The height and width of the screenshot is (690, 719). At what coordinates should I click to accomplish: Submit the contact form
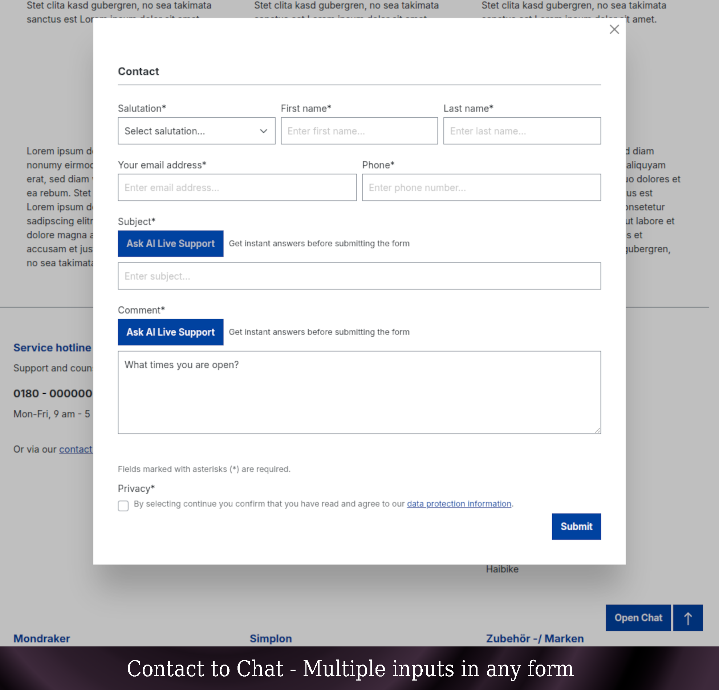tap(576, 526)
